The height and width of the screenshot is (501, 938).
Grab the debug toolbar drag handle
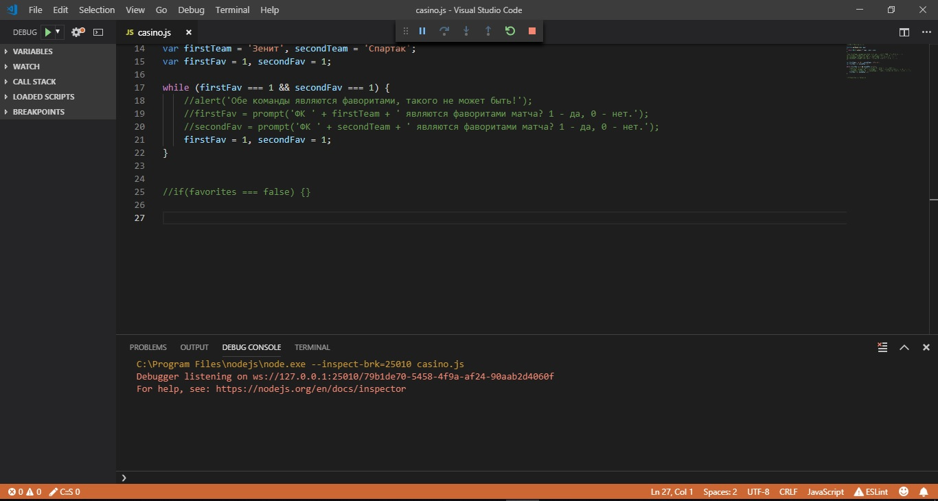(x=405, y=31)
